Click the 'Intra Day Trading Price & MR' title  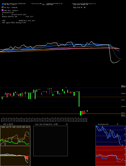click(x=46, y=124)
